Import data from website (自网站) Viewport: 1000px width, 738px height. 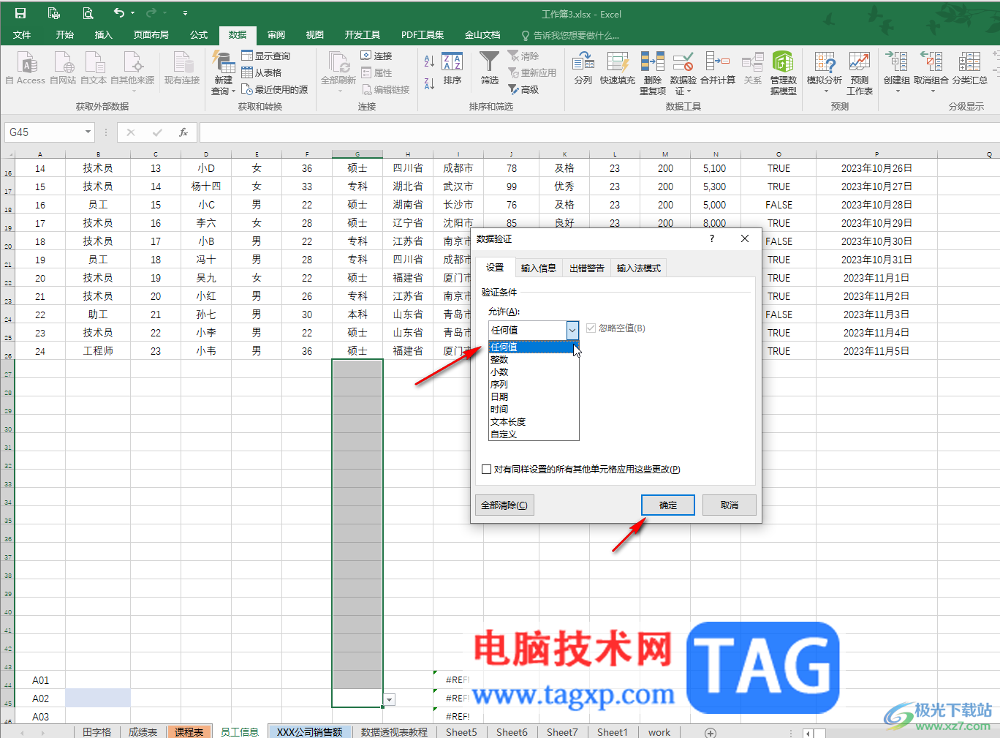coord(63,68)
